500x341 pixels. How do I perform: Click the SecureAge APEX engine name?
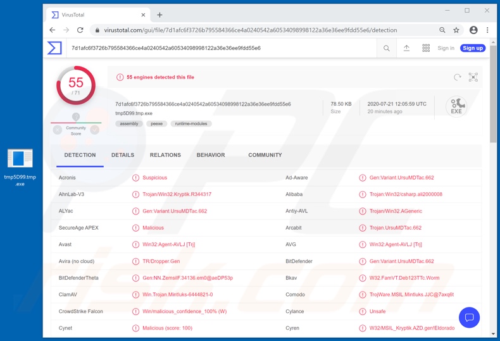(78, 228)
